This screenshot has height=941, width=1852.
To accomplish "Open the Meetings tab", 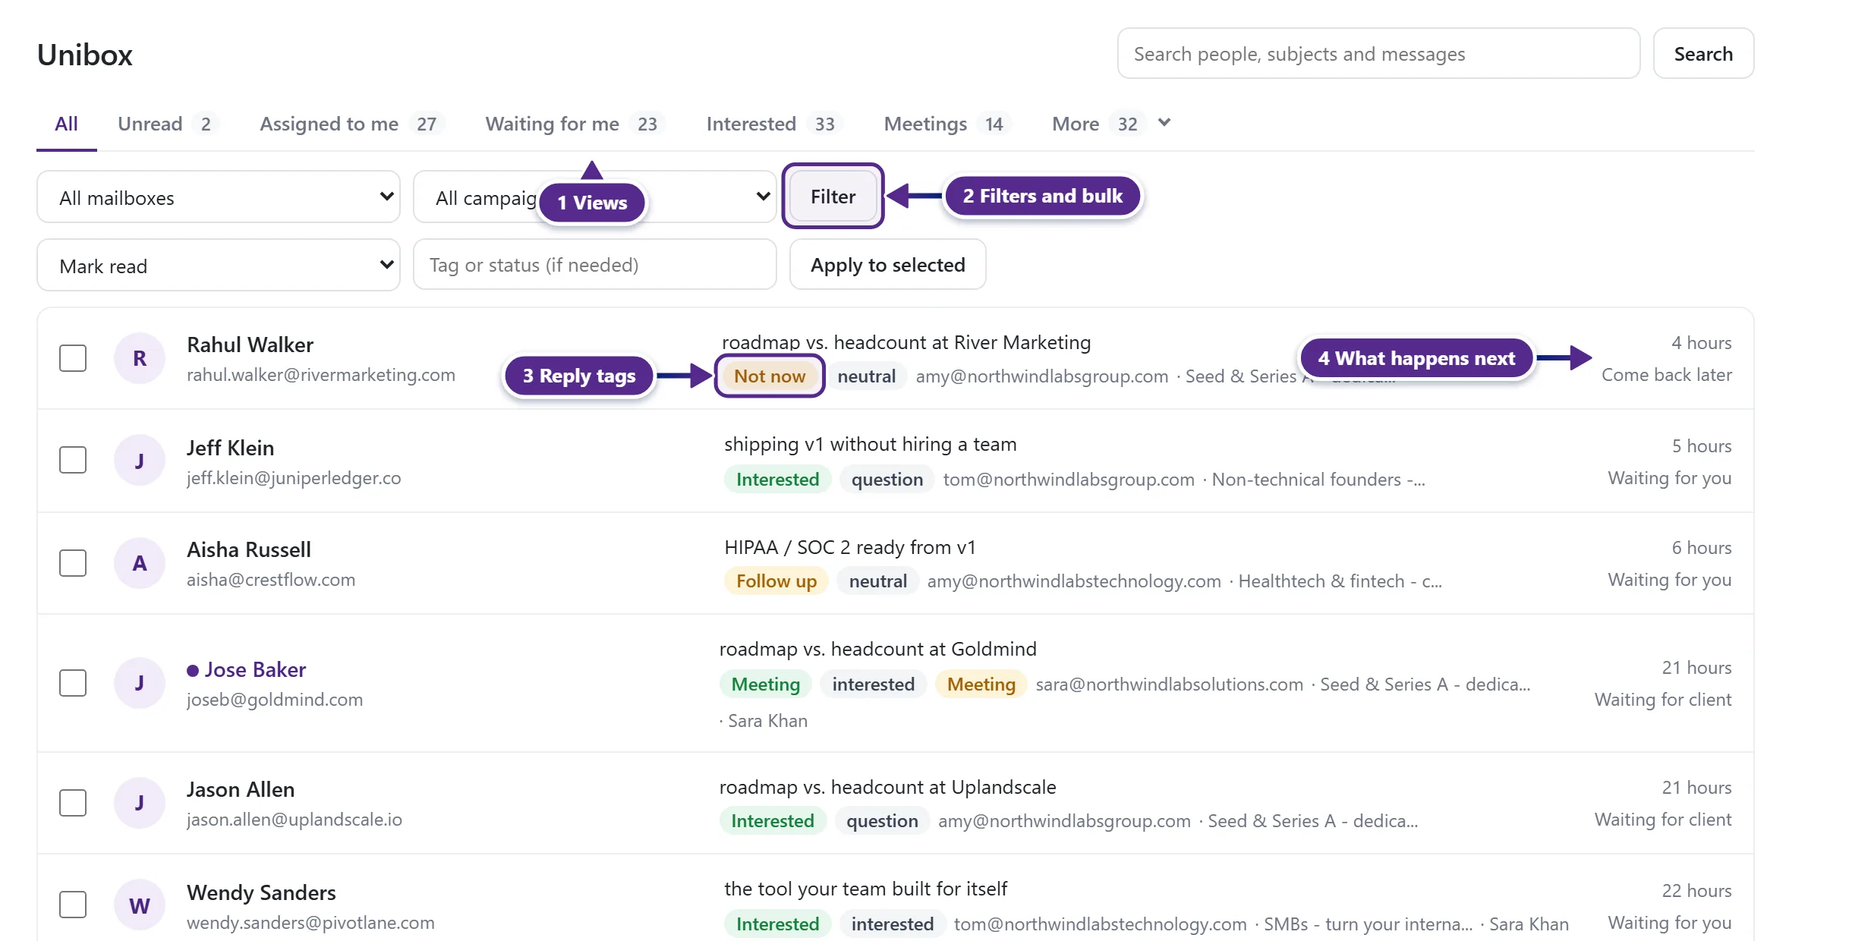I will click(948, 124).
